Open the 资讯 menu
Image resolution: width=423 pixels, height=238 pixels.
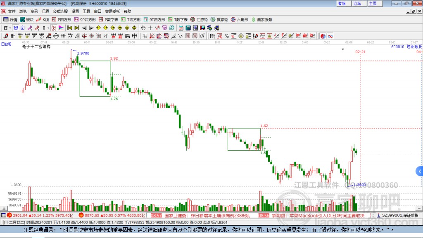click(x=34, y=11)
